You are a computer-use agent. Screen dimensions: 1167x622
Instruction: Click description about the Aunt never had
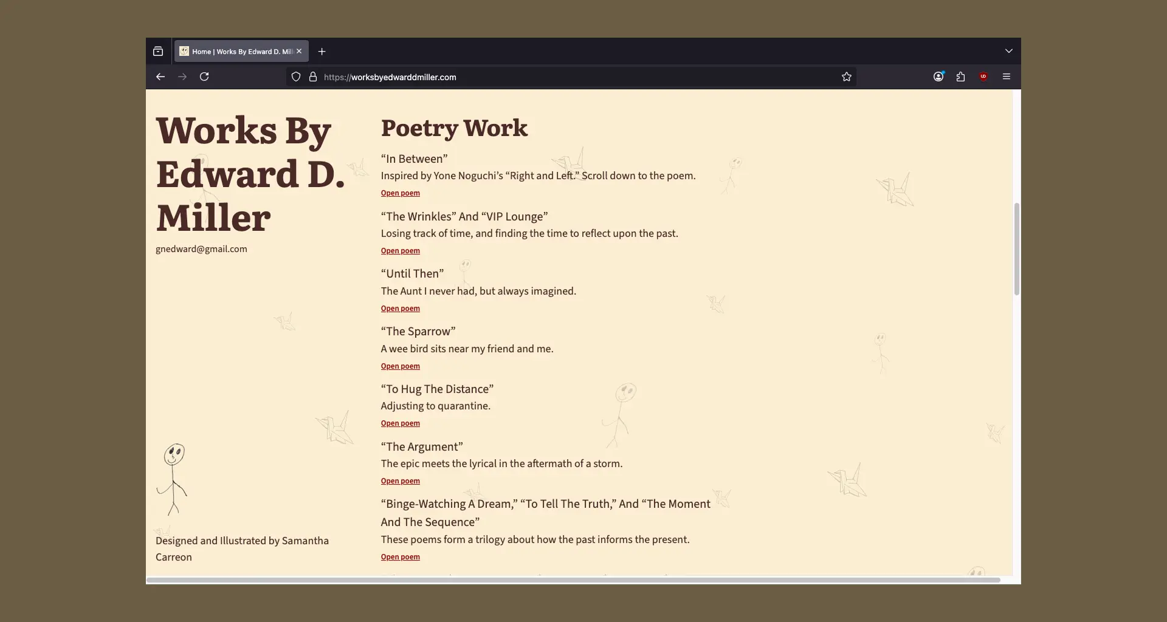(x=478, y=292)
